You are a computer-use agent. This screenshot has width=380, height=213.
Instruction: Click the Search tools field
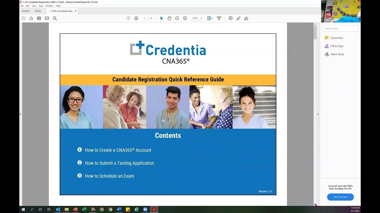point(341,28)
